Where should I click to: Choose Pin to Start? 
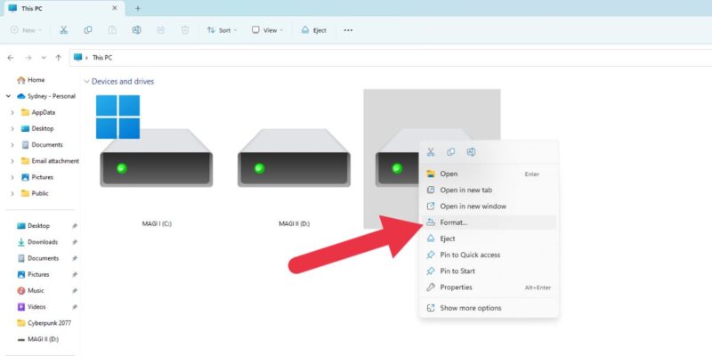tap(489, 271)
